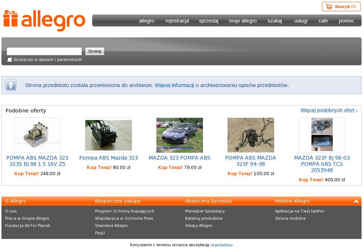Open the Koszyk shopping cart
This screenshot has width=363, height=252.
click(x=341, y=7)
